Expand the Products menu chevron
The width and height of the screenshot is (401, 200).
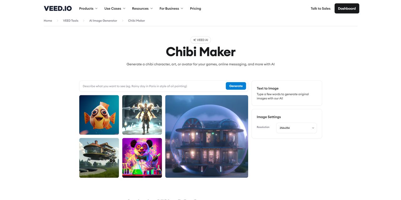pyautogui.click(x=96, y=8)
